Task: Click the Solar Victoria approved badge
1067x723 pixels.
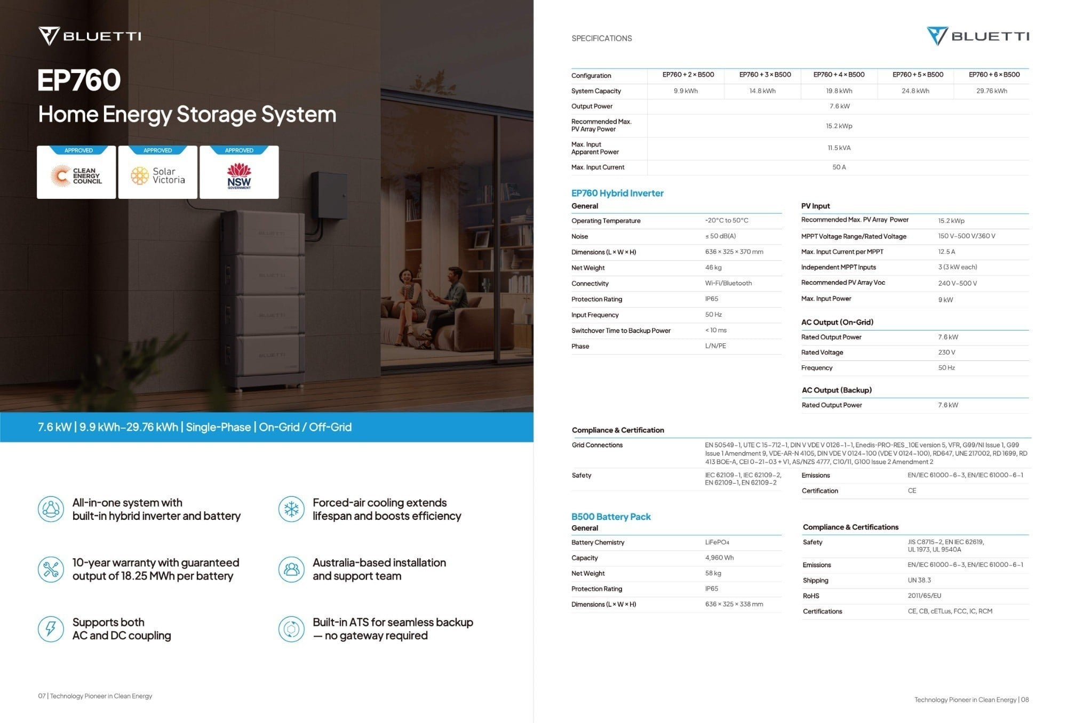Action: point(158,173)
